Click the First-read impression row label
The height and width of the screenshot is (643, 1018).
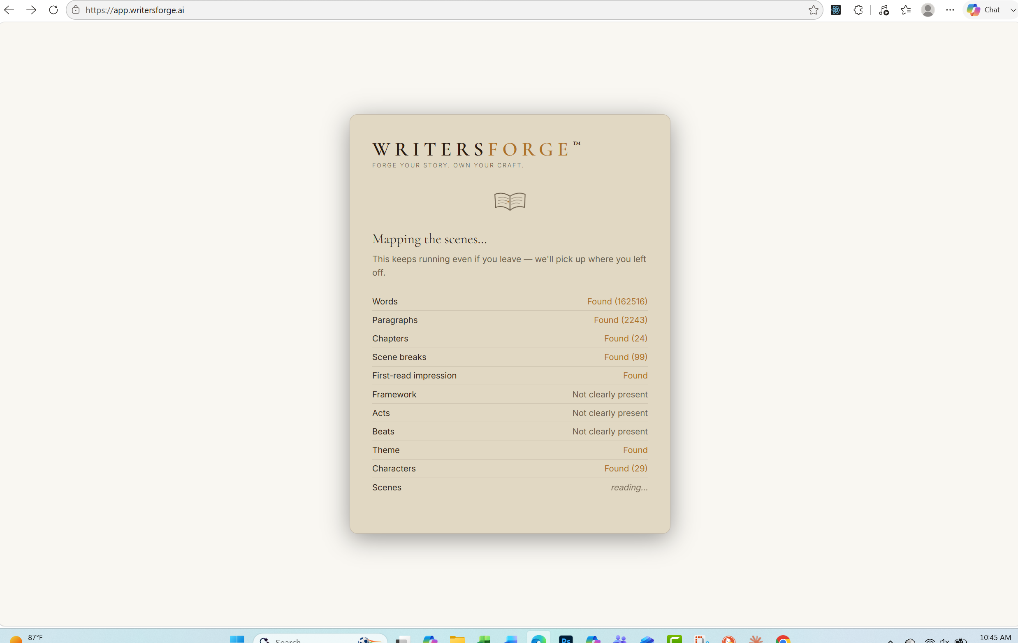pyautogui.click(x=414, y=376)
